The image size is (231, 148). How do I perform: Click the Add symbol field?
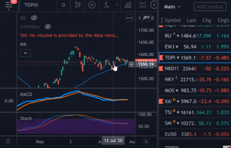(210, 7)
